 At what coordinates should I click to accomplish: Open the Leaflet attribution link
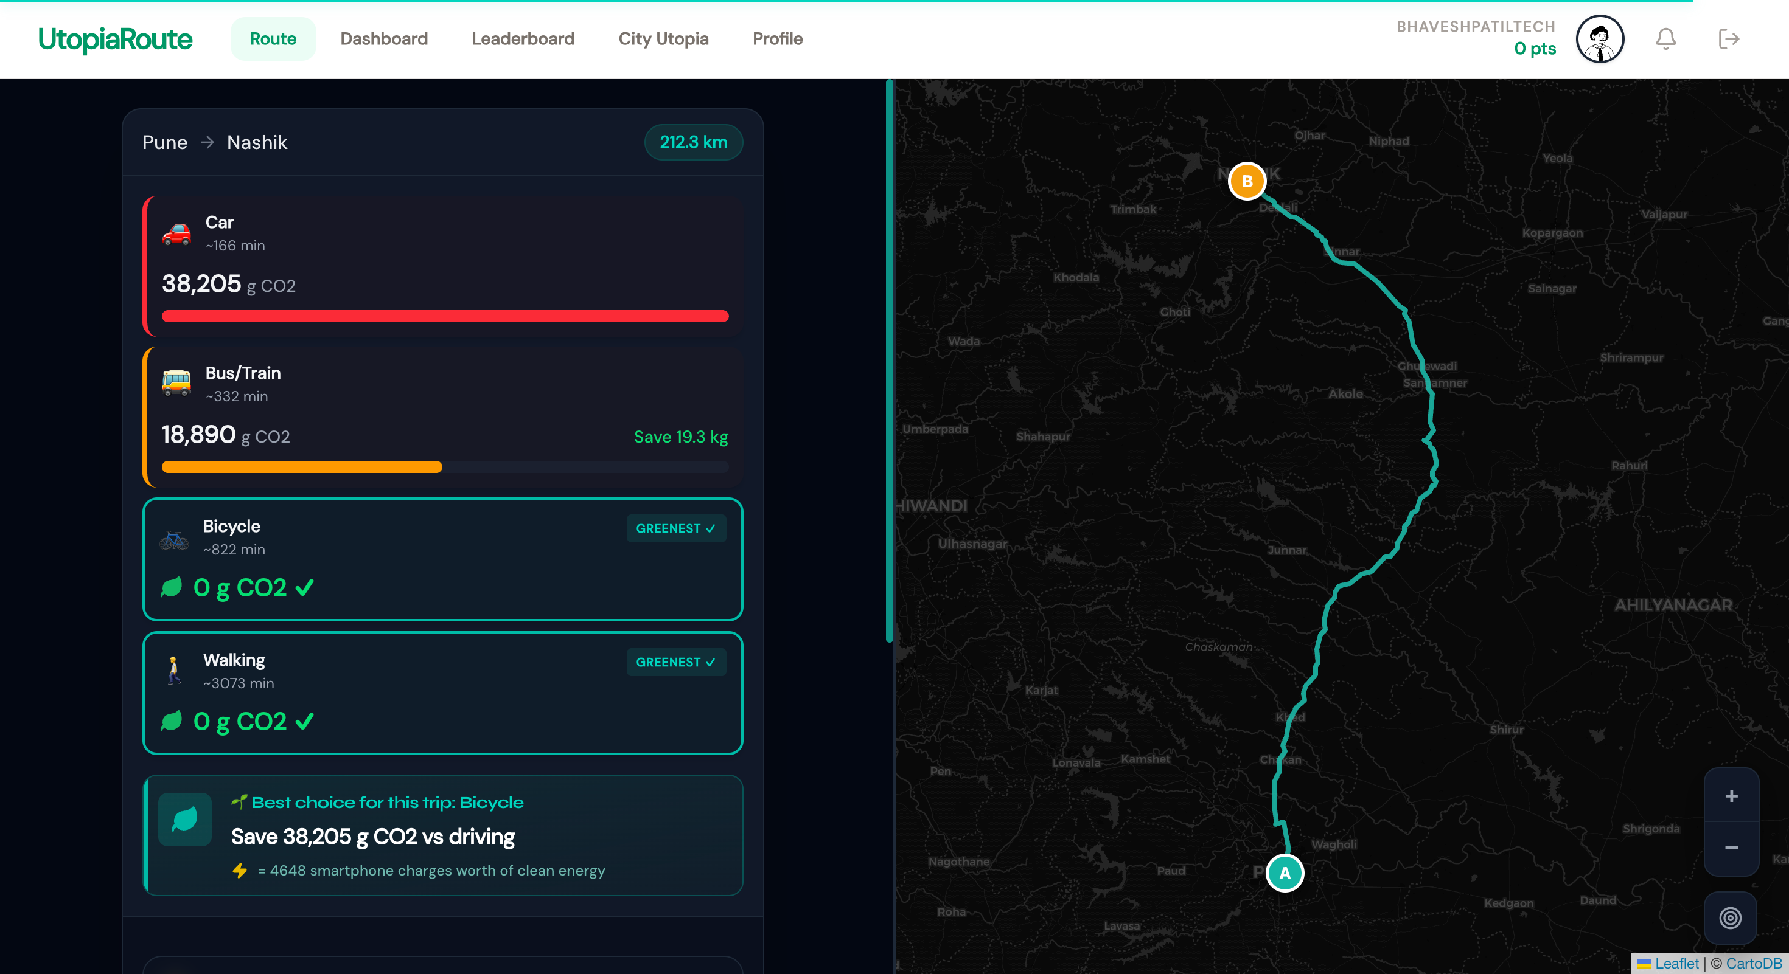coord(1676,963)
